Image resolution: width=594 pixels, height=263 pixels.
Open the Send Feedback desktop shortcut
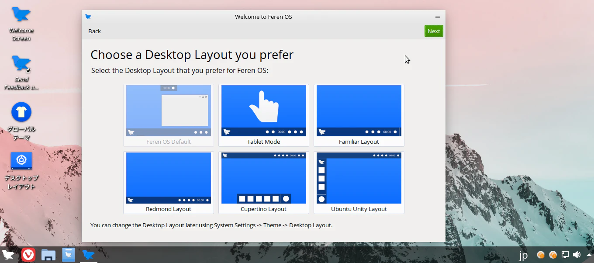pos(21,73)
